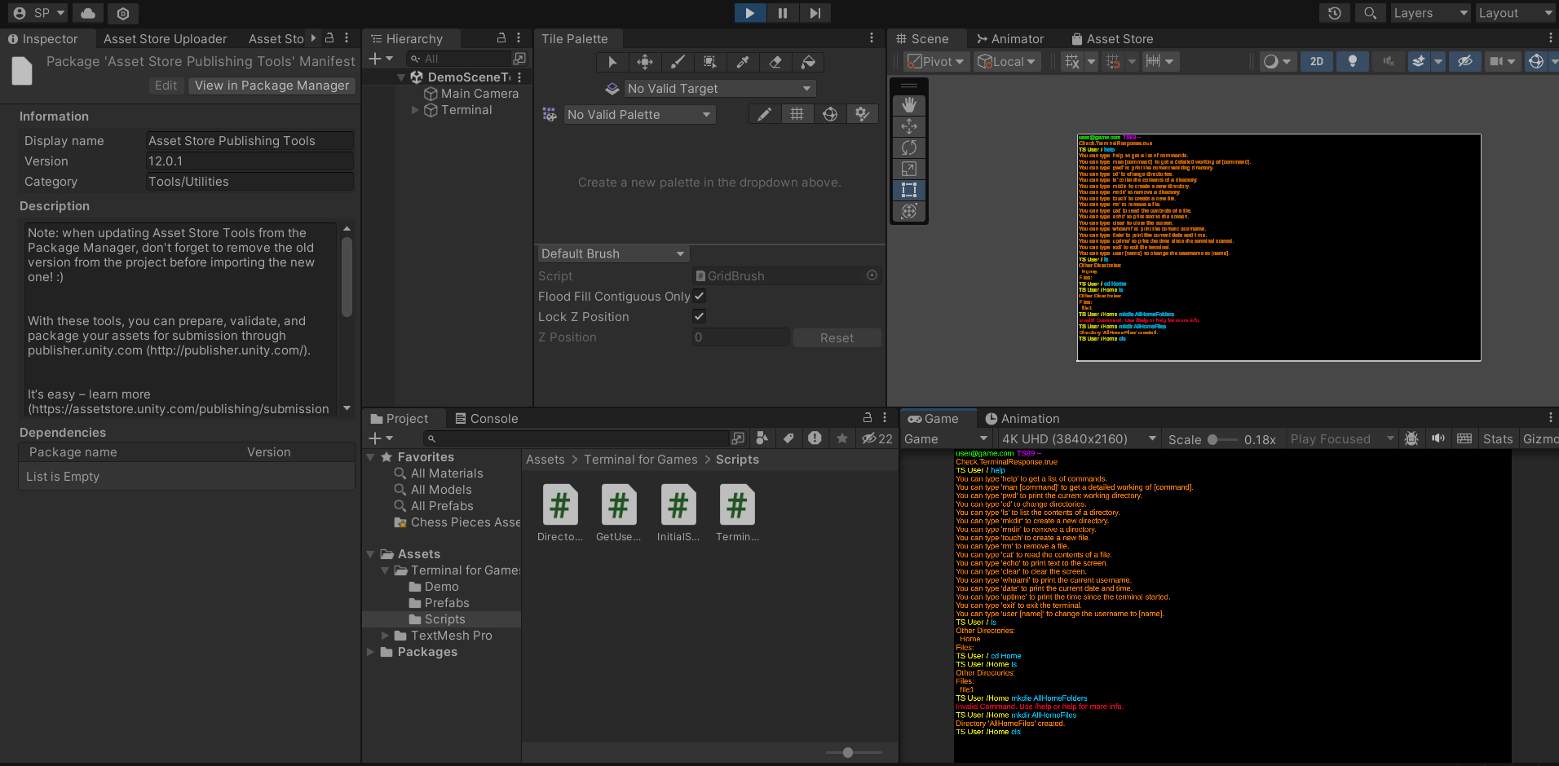Toggle 2D view mode in Scene

pos(1316,62)
